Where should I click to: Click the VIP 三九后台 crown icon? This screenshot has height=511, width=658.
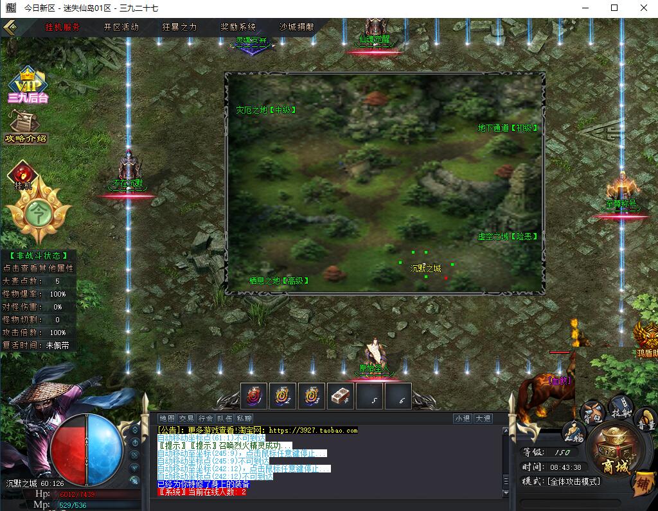click(x=28, y=85)
